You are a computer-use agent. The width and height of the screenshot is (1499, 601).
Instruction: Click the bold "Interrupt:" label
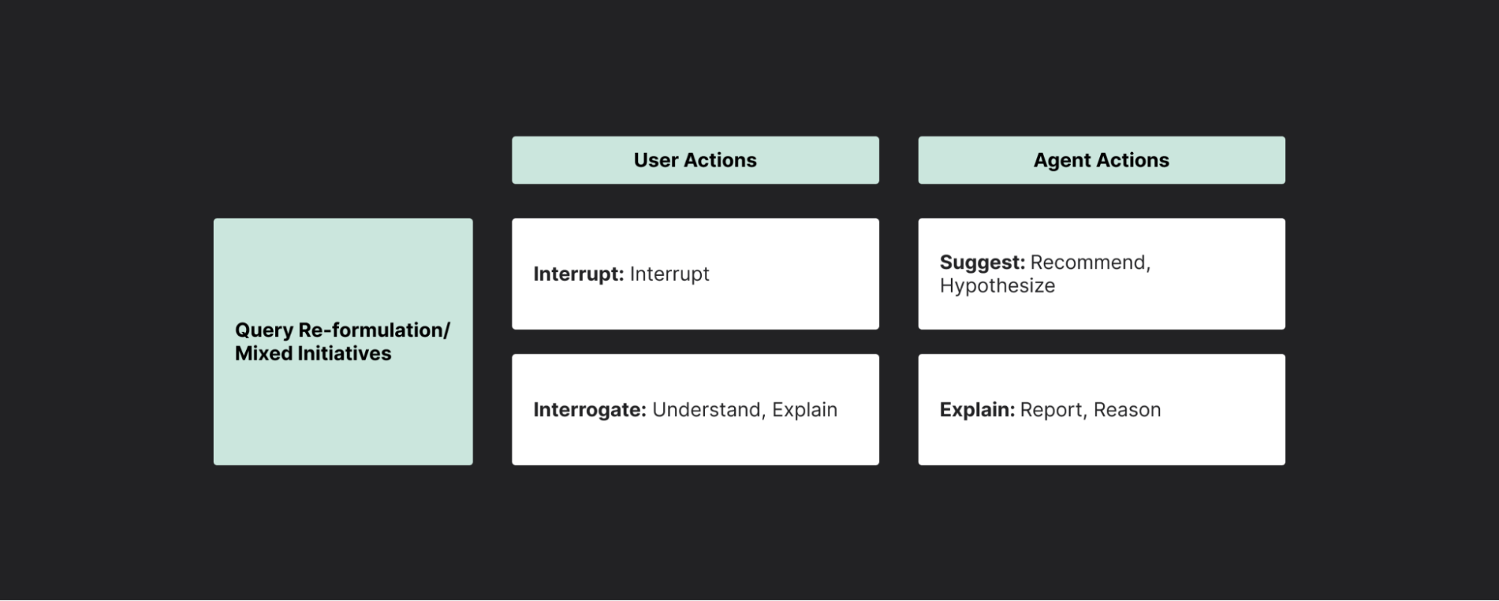pyautogui.click(x=578, y=274)
